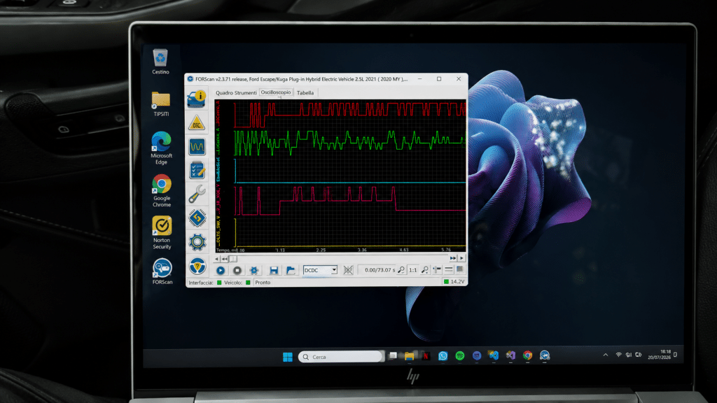This screenshot has width=717, height=403.
Task: Zoom out the oscilloscope timeline
Action: coord(401,270)
